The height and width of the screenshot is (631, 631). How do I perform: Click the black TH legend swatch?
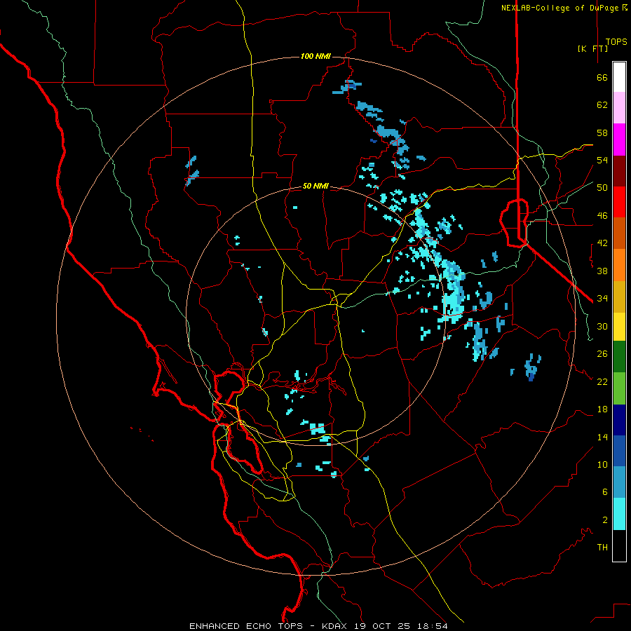[x=619, y=545]
